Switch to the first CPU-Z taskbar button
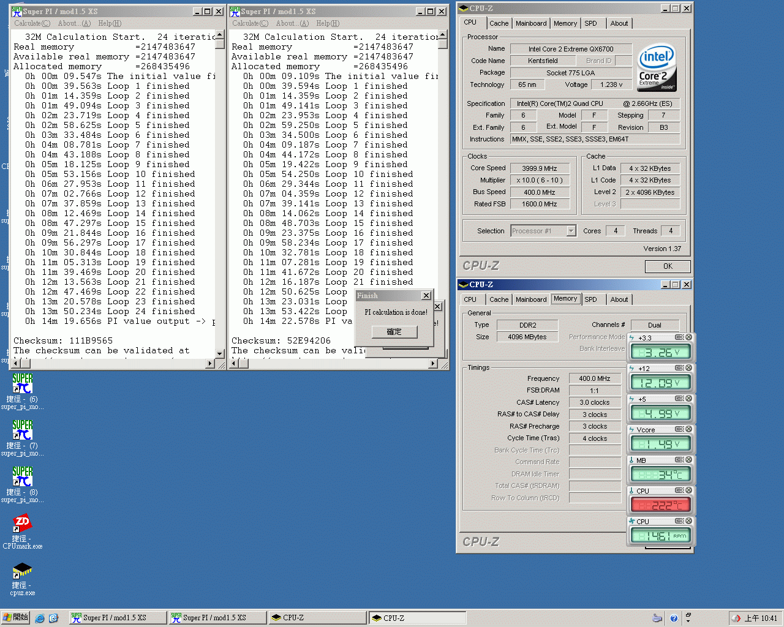This screenshot has width=784, height=627. tap(317, 618)
